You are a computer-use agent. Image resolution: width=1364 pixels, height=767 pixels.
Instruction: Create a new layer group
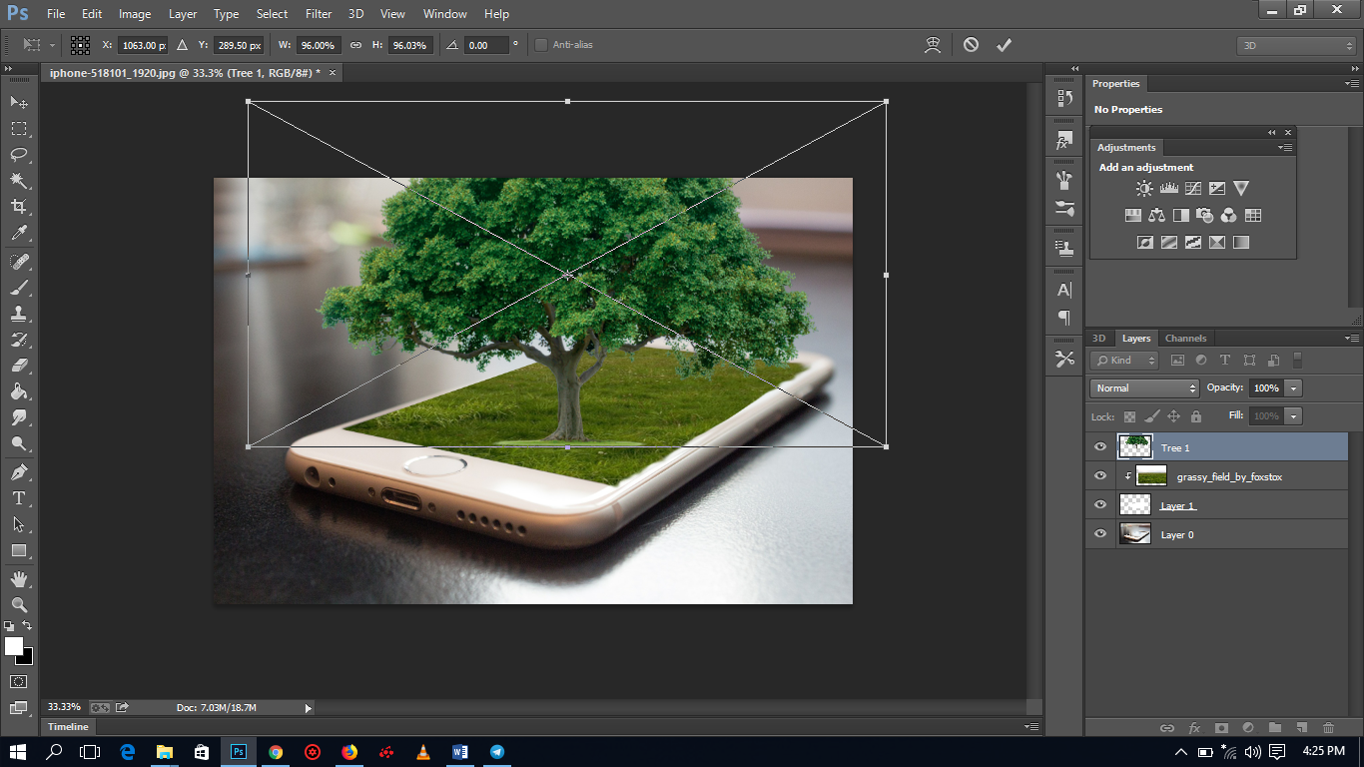point(1274,728)
